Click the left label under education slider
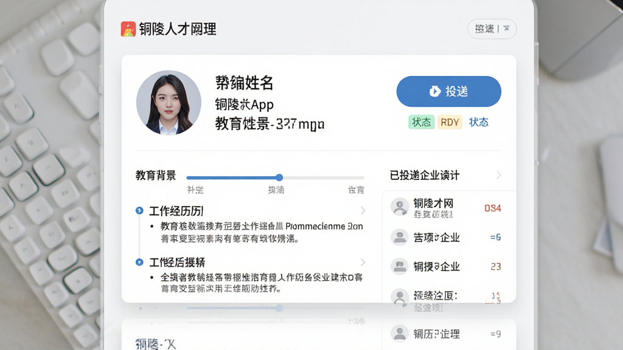This screenshot has height=350, width=623. click(x=195, y=190)
